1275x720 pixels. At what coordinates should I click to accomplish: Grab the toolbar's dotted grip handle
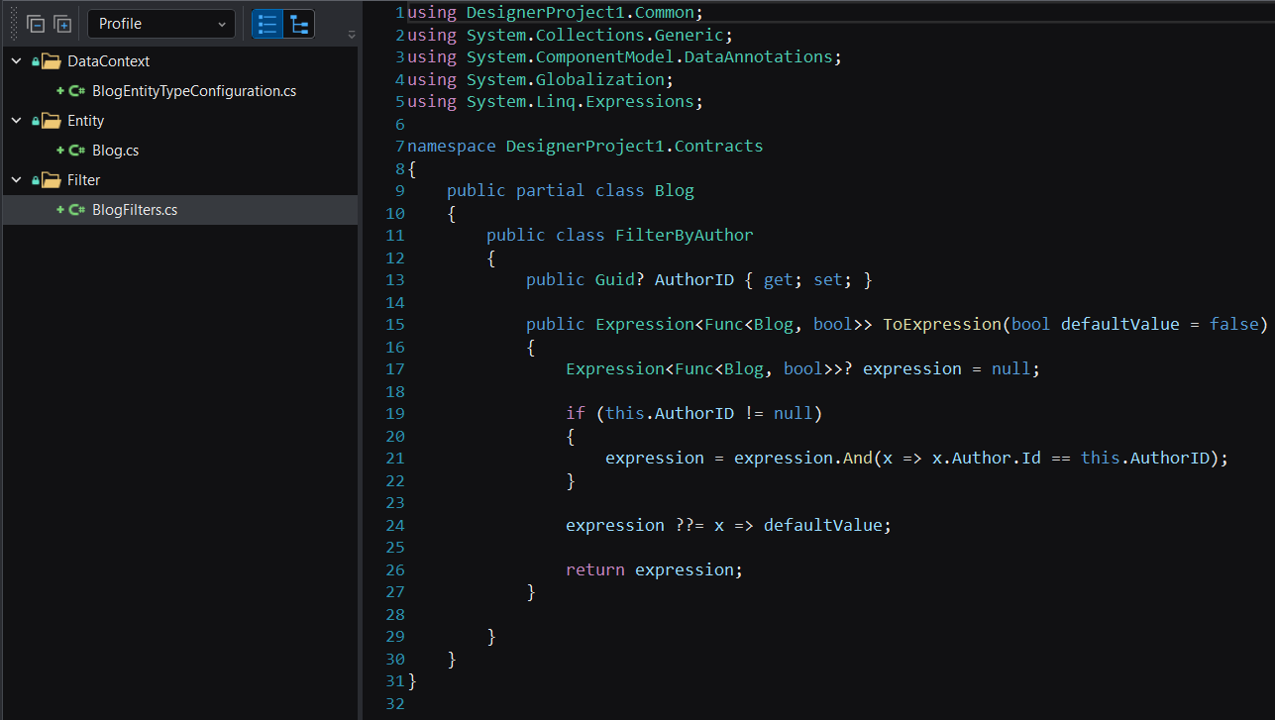(x=14, y=24)
